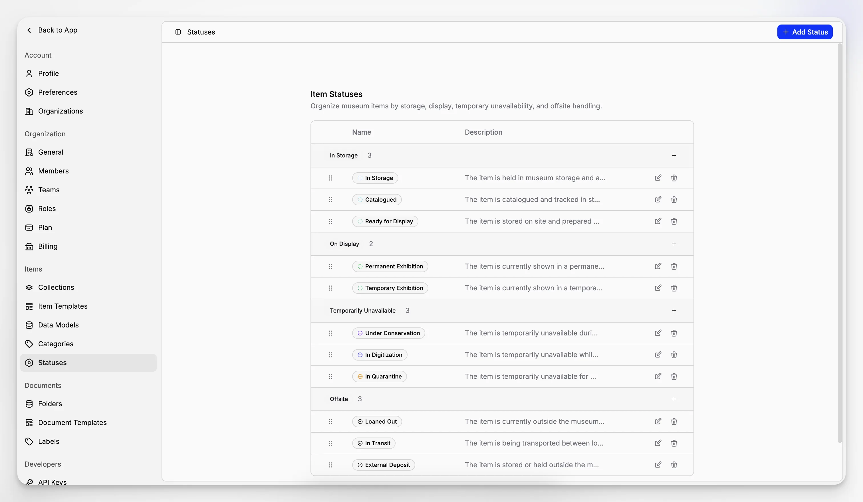Click the In Quarantine status badge

380,376
